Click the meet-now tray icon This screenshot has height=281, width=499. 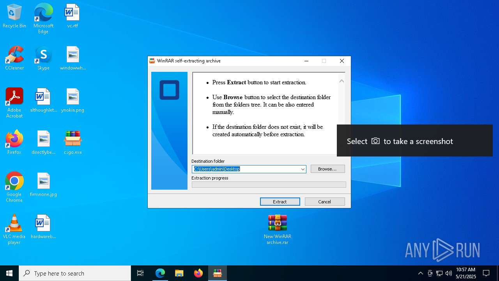430,273
